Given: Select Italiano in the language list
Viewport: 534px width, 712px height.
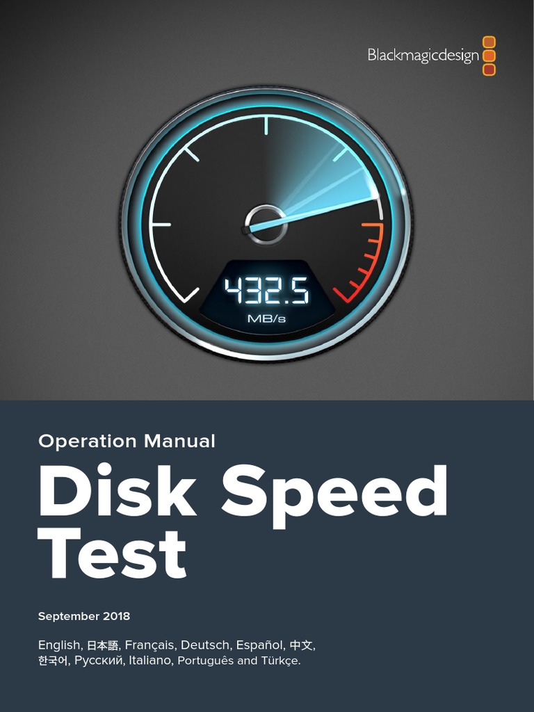Looking at the screenshot, I should 150,661.
